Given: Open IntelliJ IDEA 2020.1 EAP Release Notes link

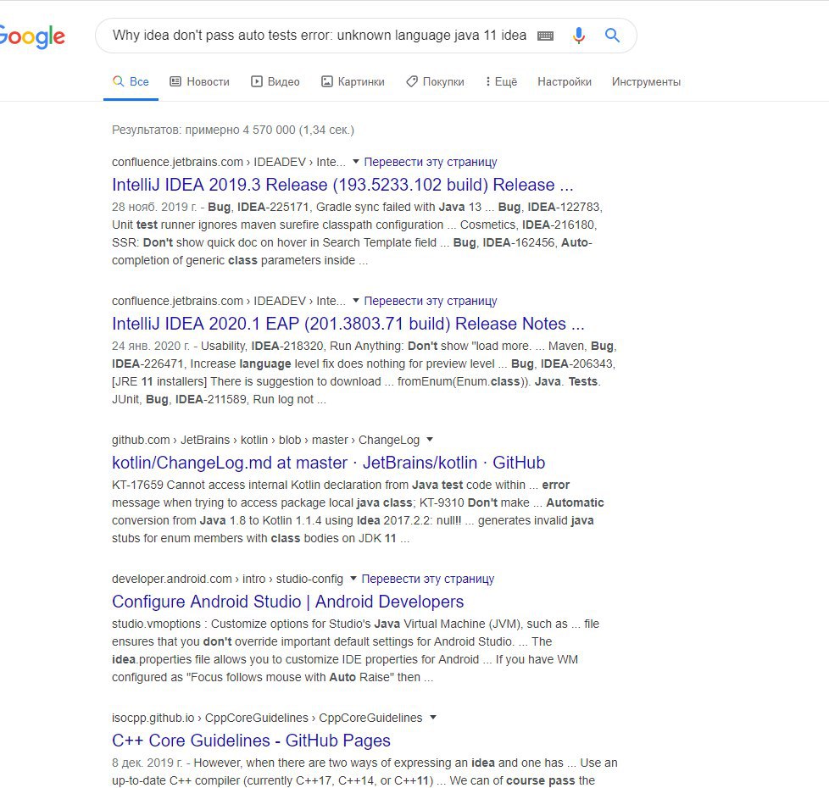Looking at the screenshot, I should tap(348, 324).
